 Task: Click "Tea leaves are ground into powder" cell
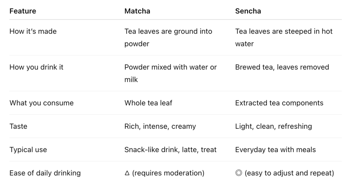(x=168, y=38)
